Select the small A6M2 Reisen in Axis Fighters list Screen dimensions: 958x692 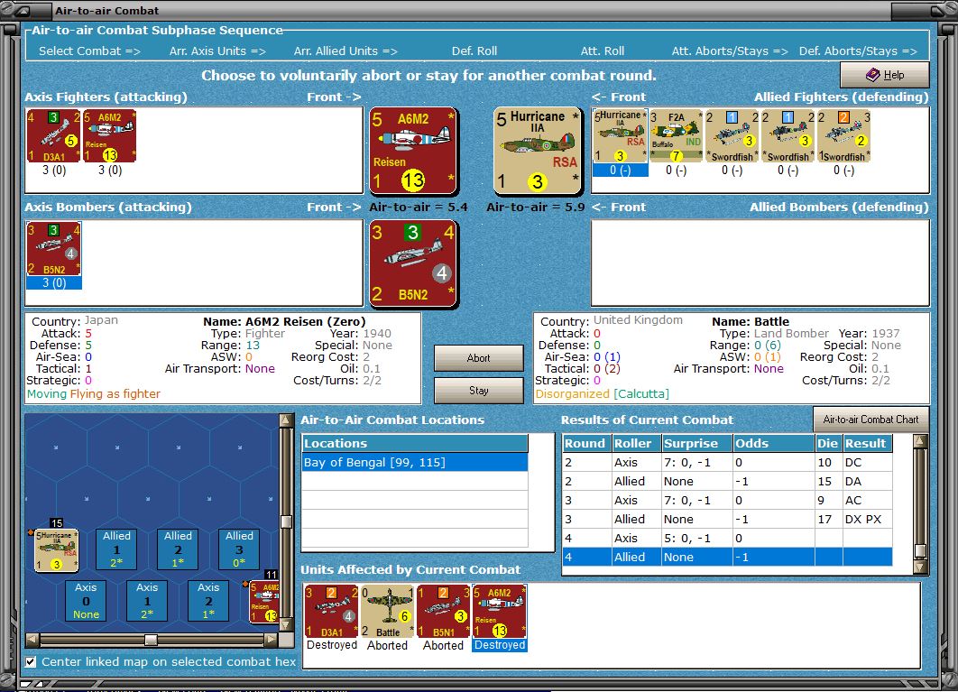[109, 136]
